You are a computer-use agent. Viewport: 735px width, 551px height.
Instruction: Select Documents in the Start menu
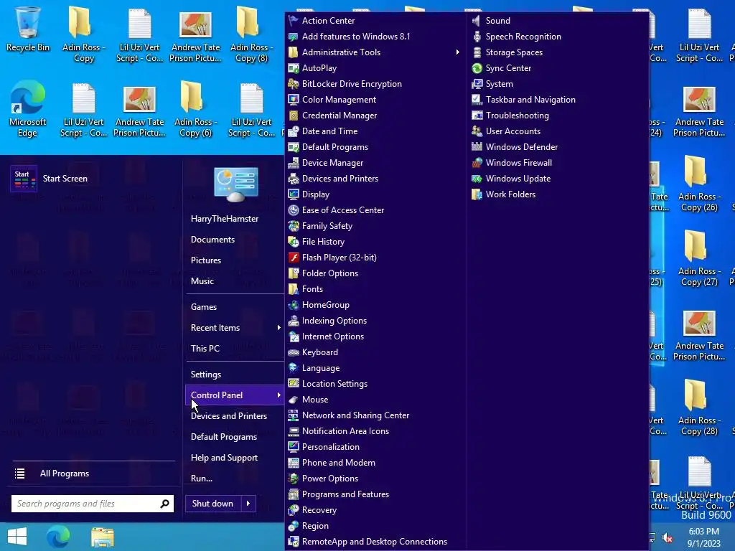[212, 240]
